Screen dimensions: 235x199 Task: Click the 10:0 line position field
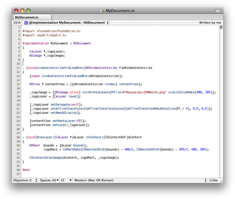click(17, 22)
